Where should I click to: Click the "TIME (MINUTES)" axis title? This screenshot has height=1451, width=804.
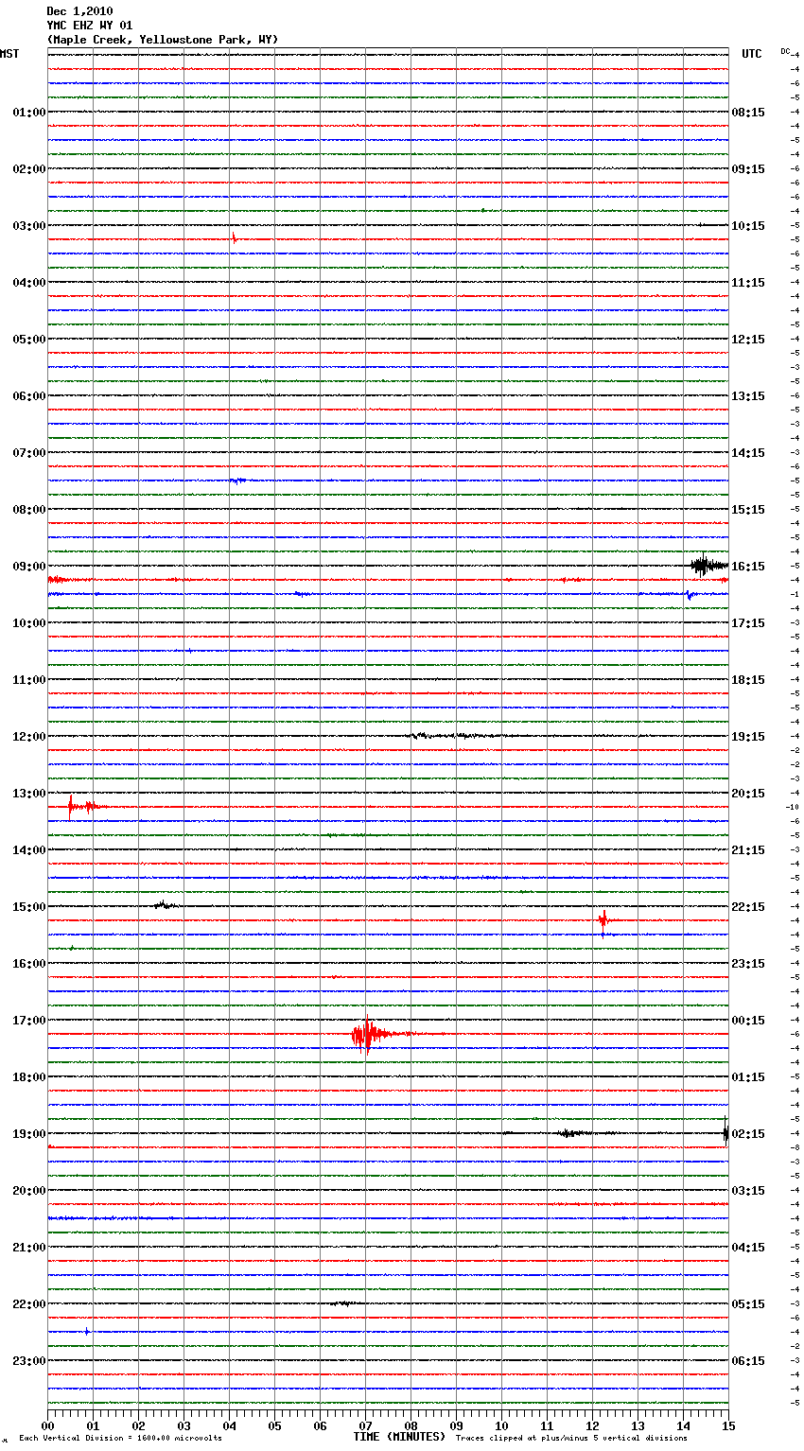point(399,1437)
